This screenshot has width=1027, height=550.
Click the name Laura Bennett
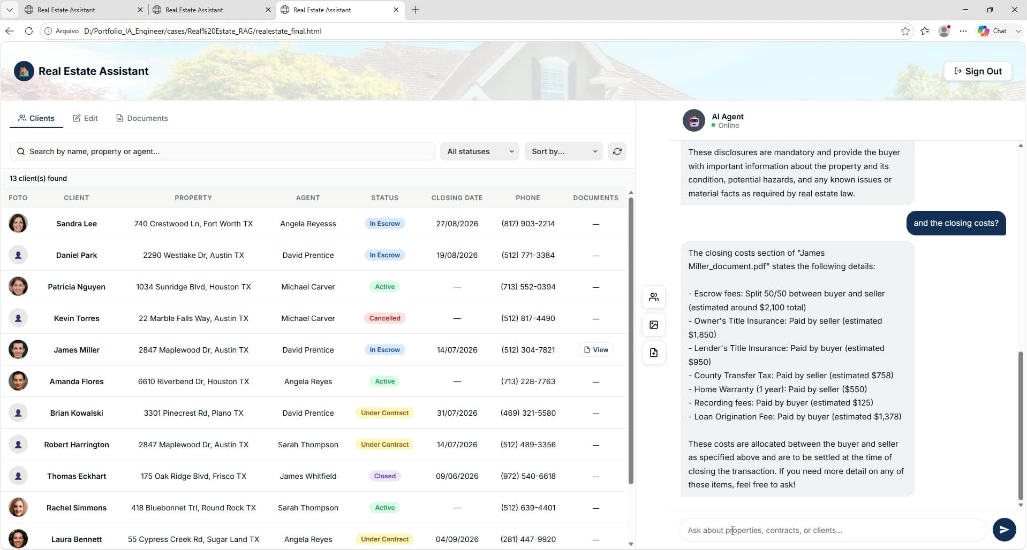[77, 539]
